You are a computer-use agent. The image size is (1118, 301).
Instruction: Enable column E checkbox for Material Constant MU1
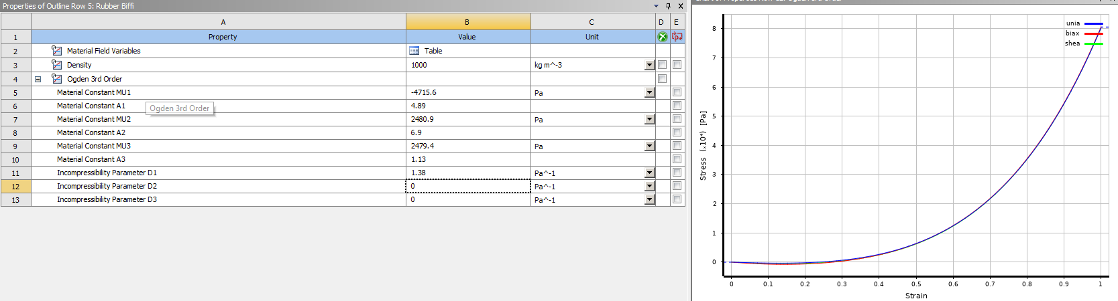pyautogui.click(x=677, y=92)
